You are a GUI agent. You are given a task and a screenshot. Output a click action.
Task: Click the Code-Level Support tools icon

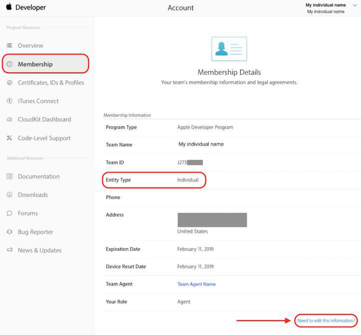pyautogui.click(x=9, y=138)
